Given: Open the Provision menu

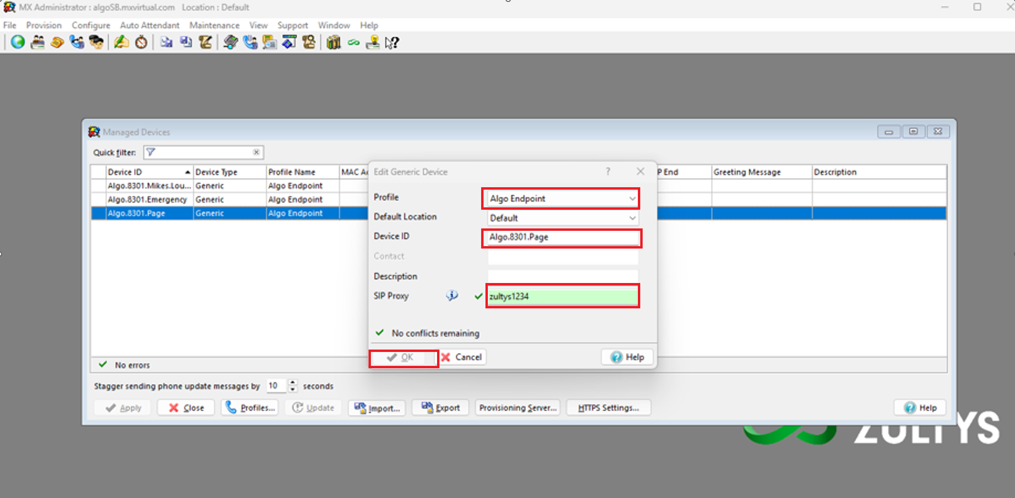Looking at the screenshot, I should [x=44, y=25].
